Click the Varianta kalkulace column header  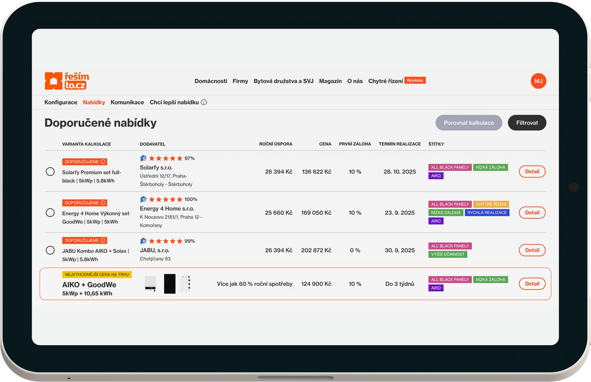pos(87,144)
